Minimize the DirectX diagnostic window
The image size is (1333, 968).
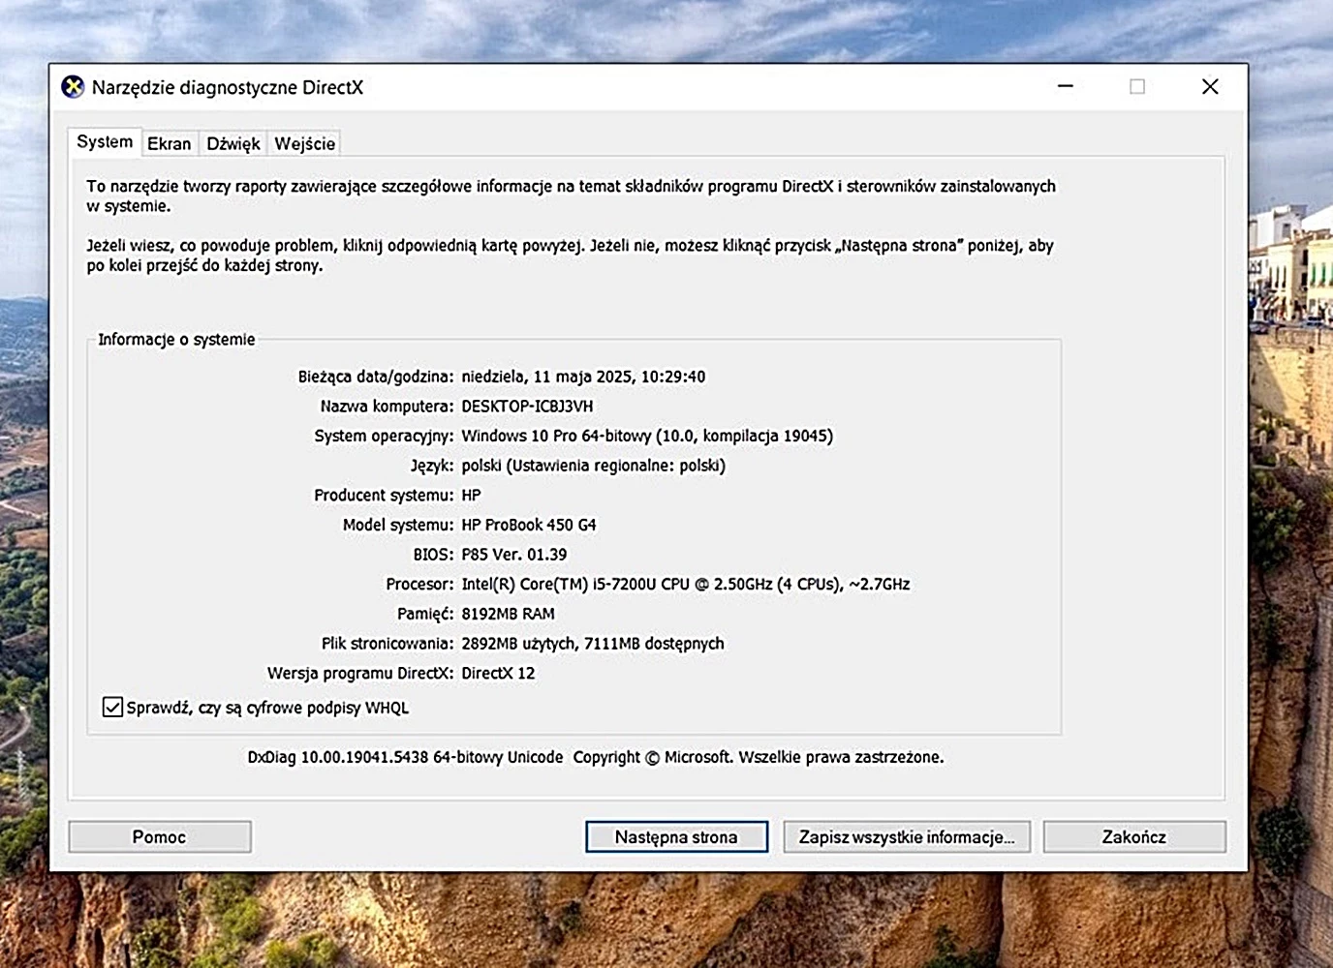coord(1066,86)
